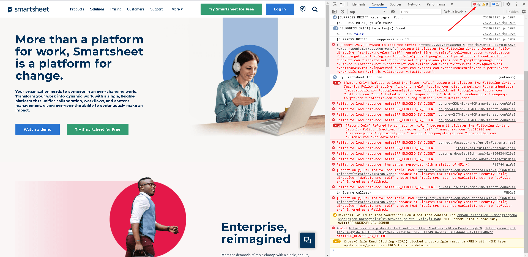Image resolution: width=528 pixels, height=257 pixels.
Task: Open the Default levels dropdown
Action: click(x=455, y=12)
